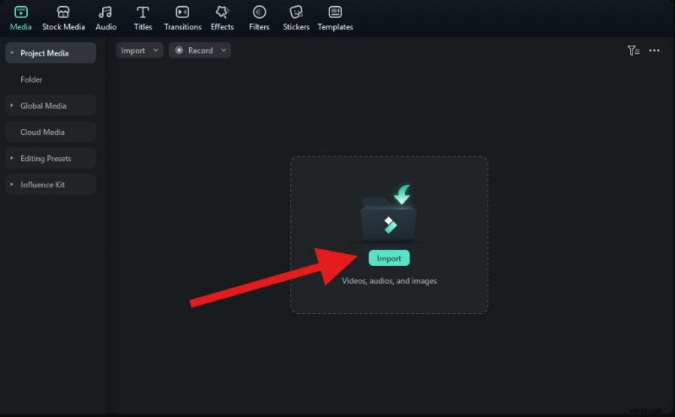The height and width of the screenshot is (417, 675).
Task: Open the Media tab icon
Action: (x=20, y=12)
